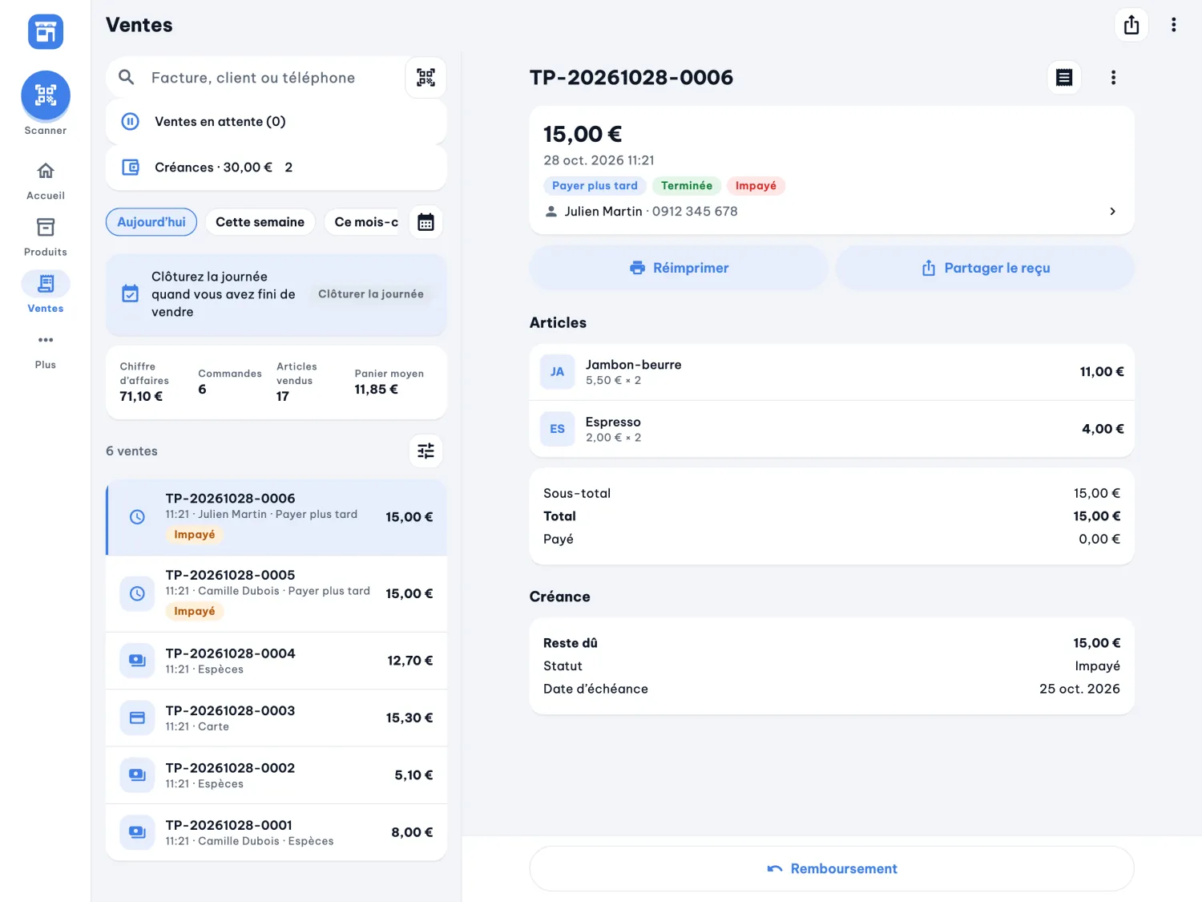Open invoice detail more options menu
1202x902 pixels.
point(1113,78)
